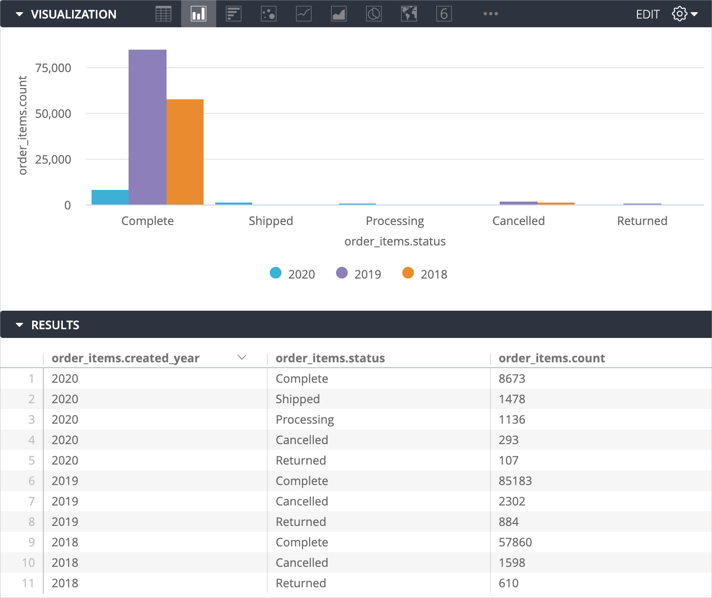The height and width of the screenshot is (598, 712).
Task: Switch to map visualization icon
Action: [409, 14]
